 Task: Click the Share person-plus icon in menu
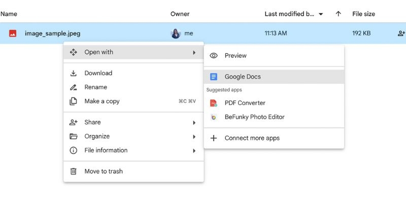click(x=73, y=122)
